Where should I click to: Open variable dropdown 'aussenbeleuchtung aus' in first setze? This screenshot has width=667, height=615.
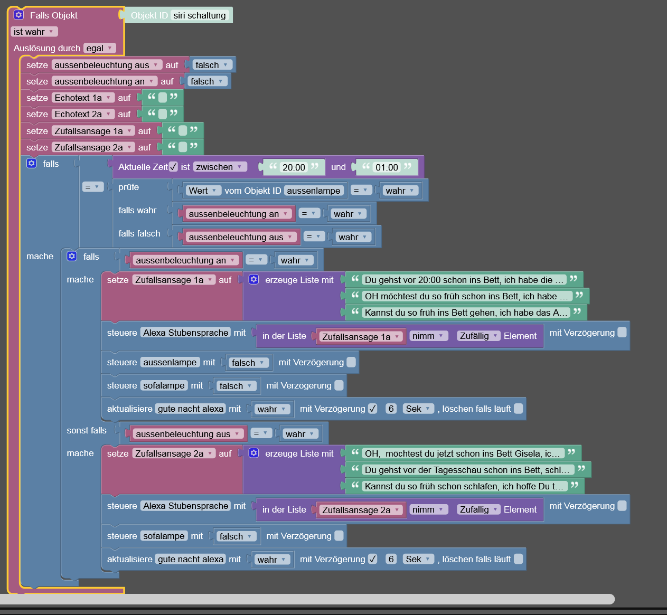tap(107, 65)
